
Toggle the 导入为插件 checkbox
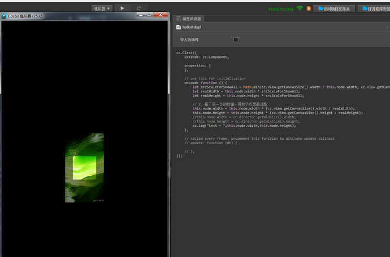point(236,39)
